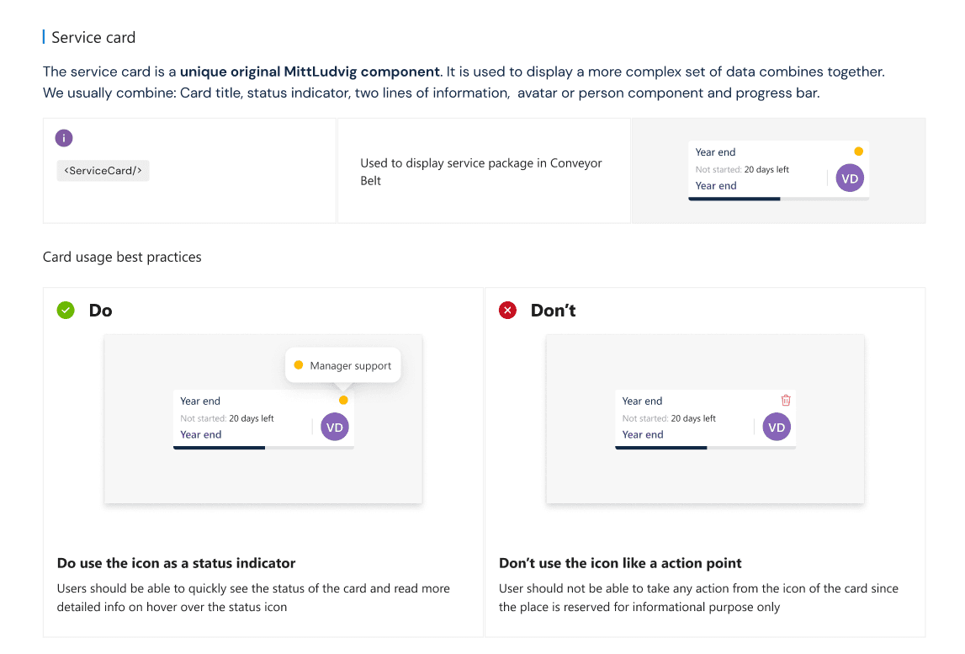Click bold Year end link in Do card

tap(200, 434)
